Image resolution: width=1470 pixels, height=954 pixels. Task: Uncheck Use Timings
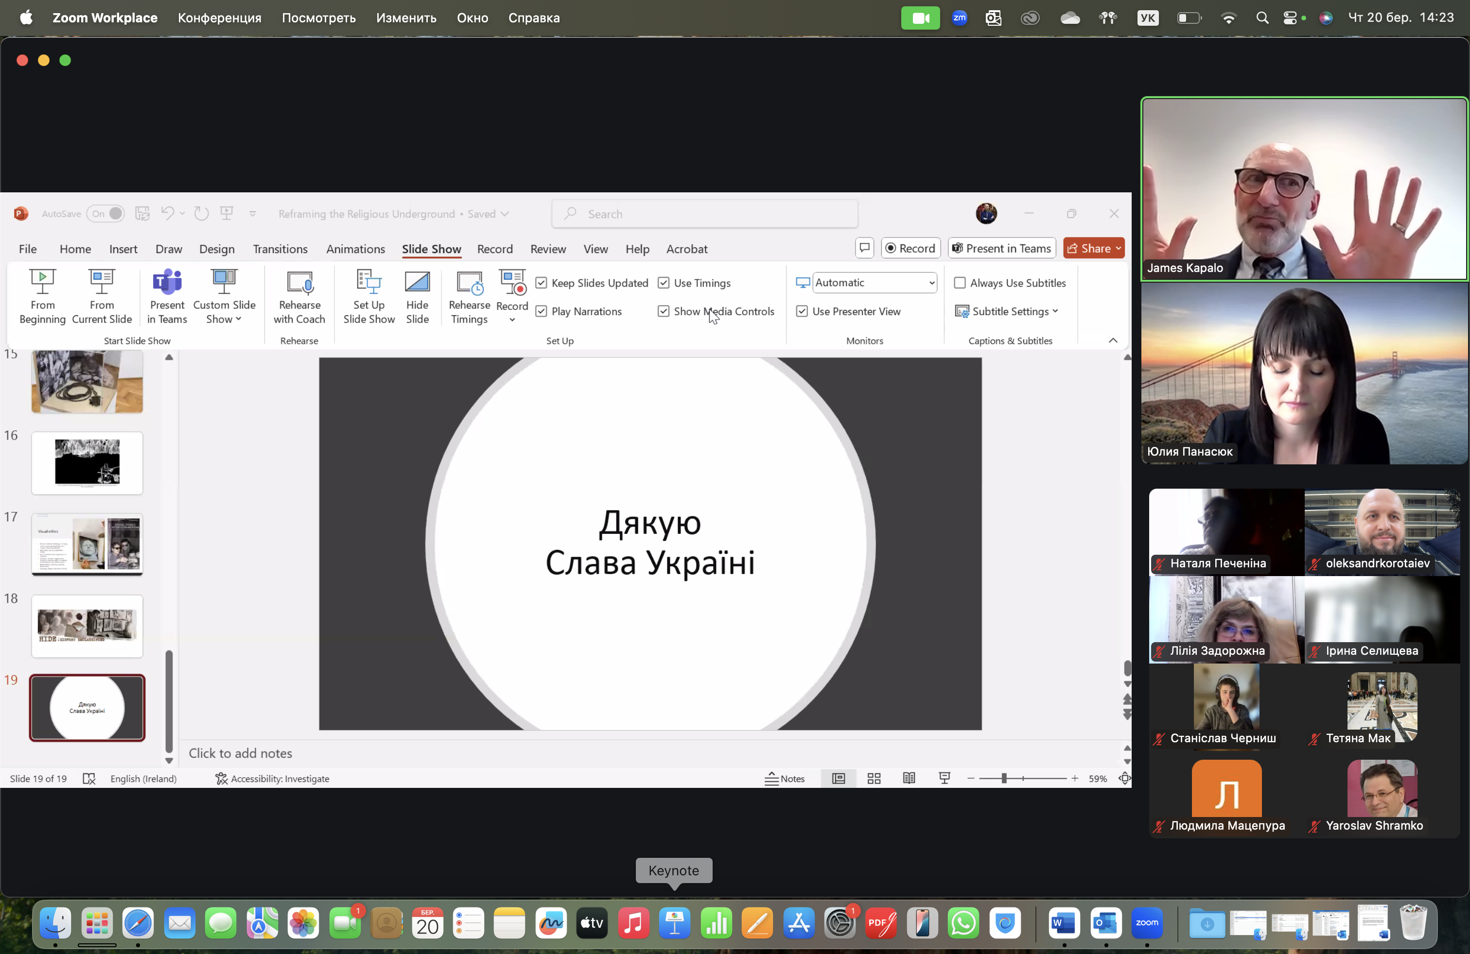(664, 283)
